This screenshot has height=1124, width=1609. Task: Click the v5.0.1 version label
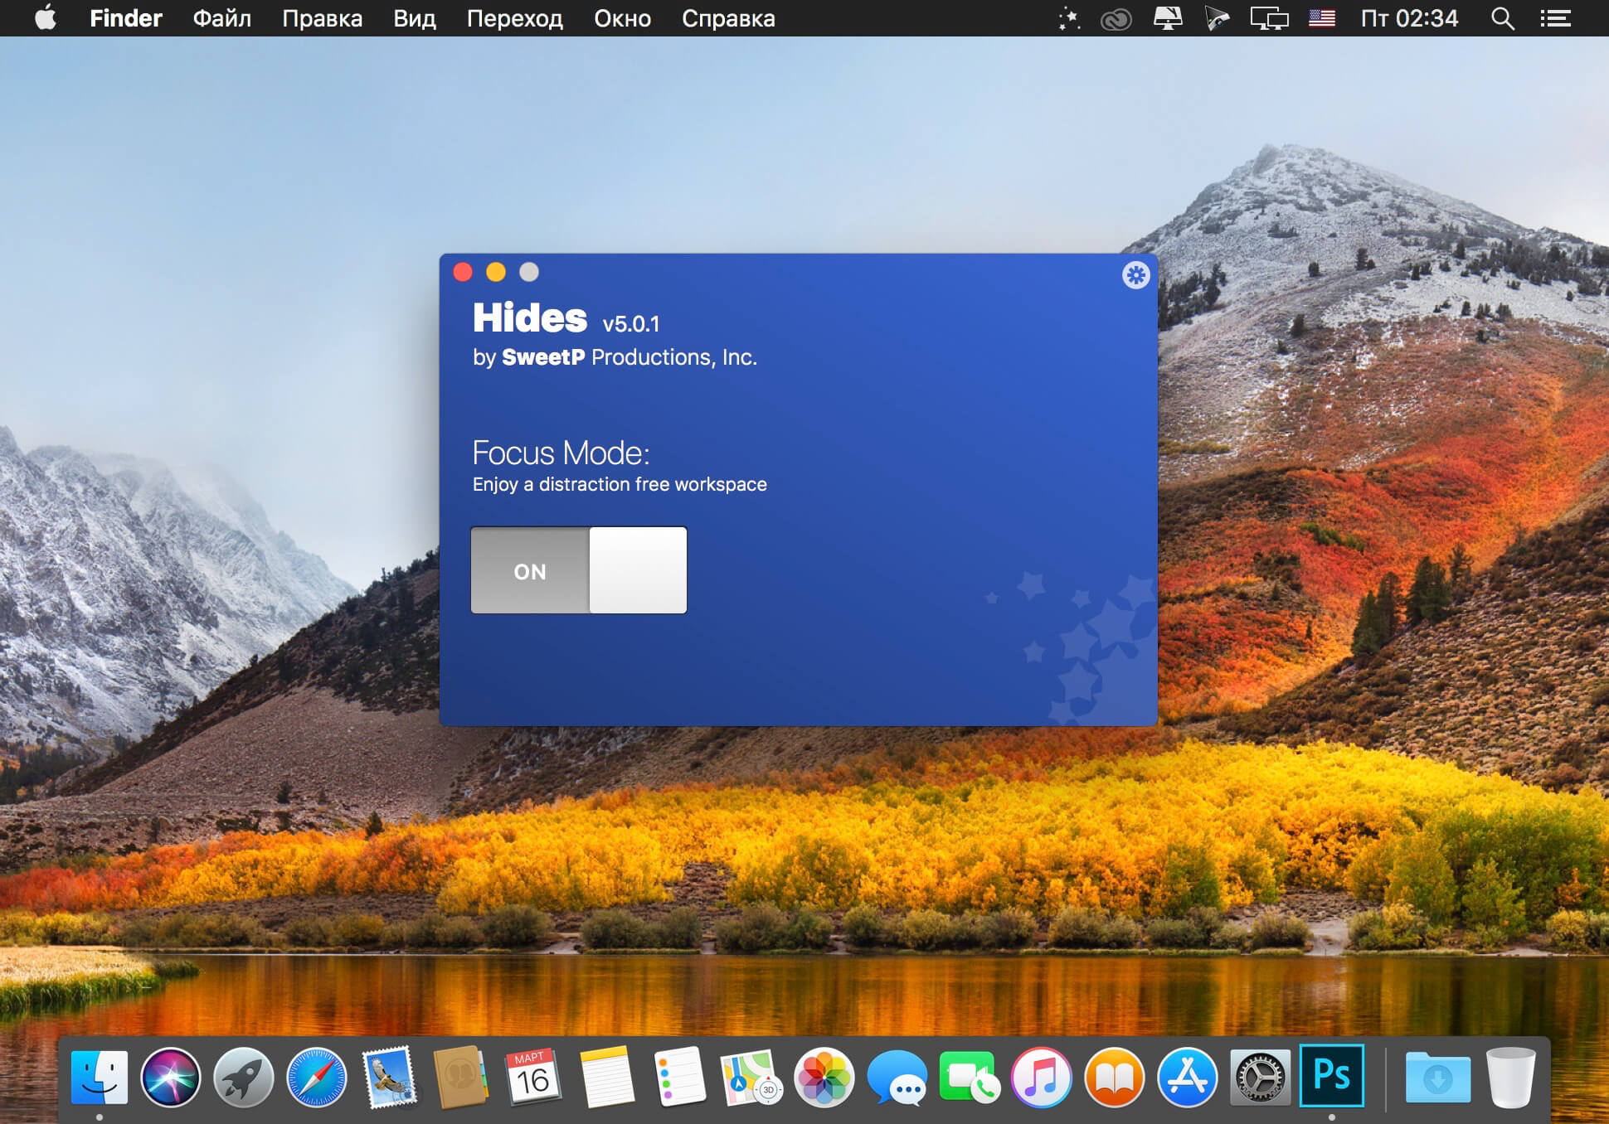(x=631, y=324)
